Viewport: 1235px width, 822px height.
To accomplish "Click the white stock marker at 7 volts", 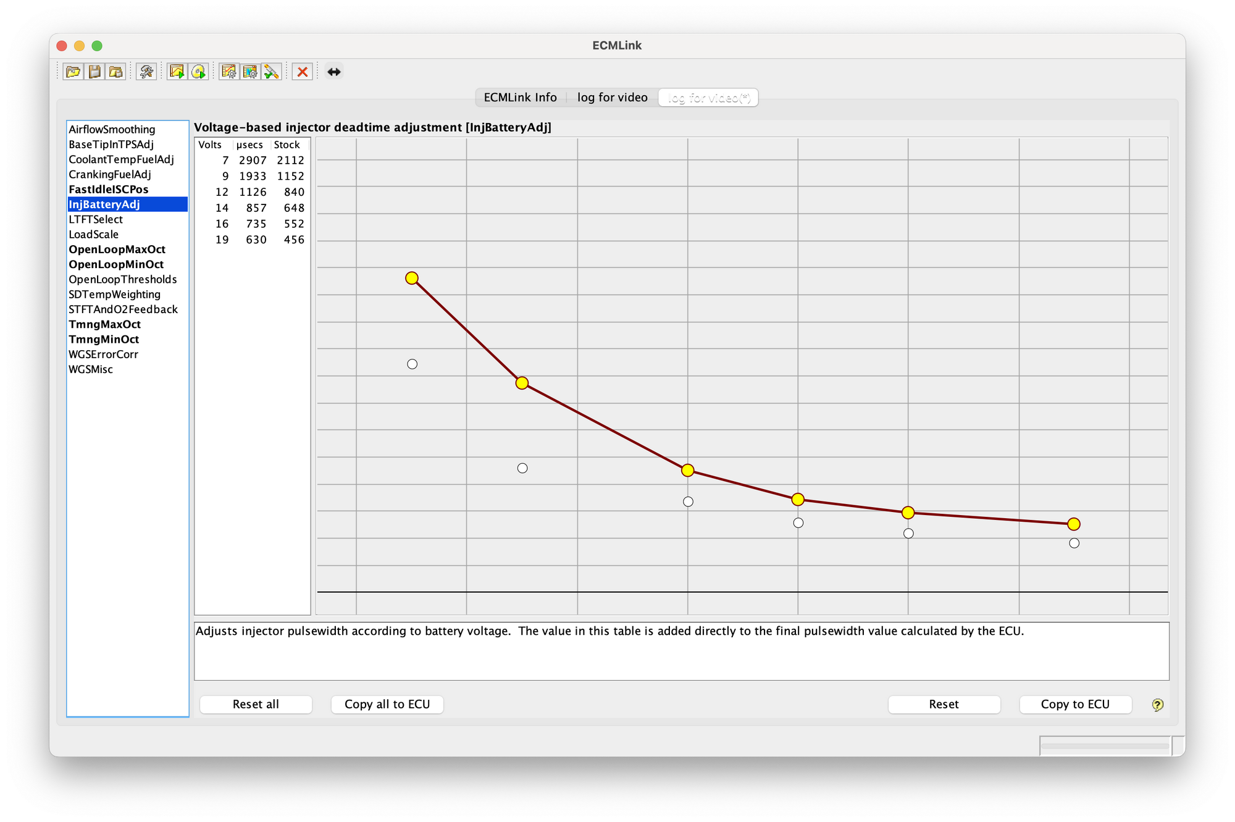I will tap(412, 364).
